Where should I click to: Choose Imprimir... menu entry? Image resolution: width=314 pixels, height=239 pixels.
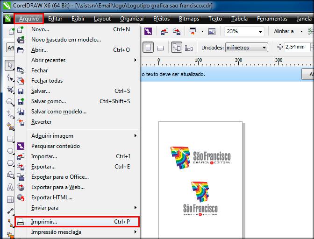[77, 222]
